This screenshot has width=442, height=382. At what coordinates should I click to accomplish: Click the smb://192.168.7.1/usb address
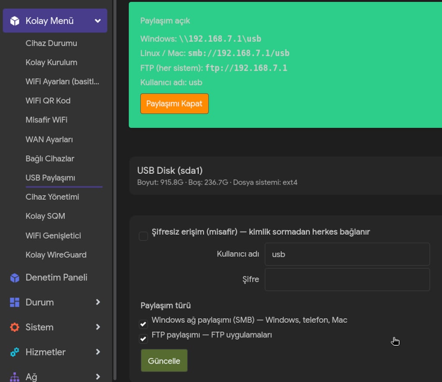tap(239, 53)
